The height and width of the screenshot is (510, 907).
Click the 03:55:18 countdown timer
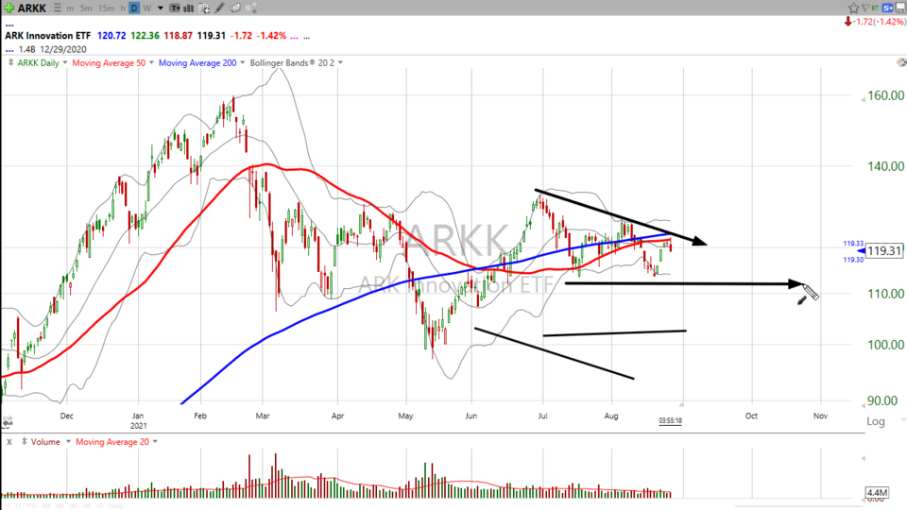[670, 420]
